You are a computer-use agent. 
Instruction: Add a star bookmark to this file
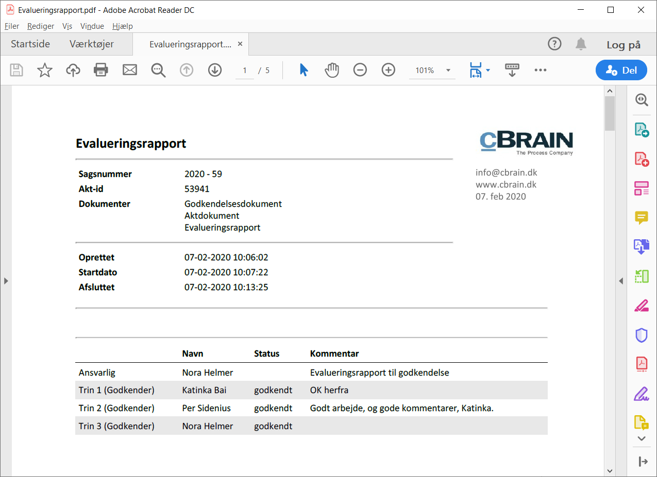pyautogui.click(x=45, y=70)
